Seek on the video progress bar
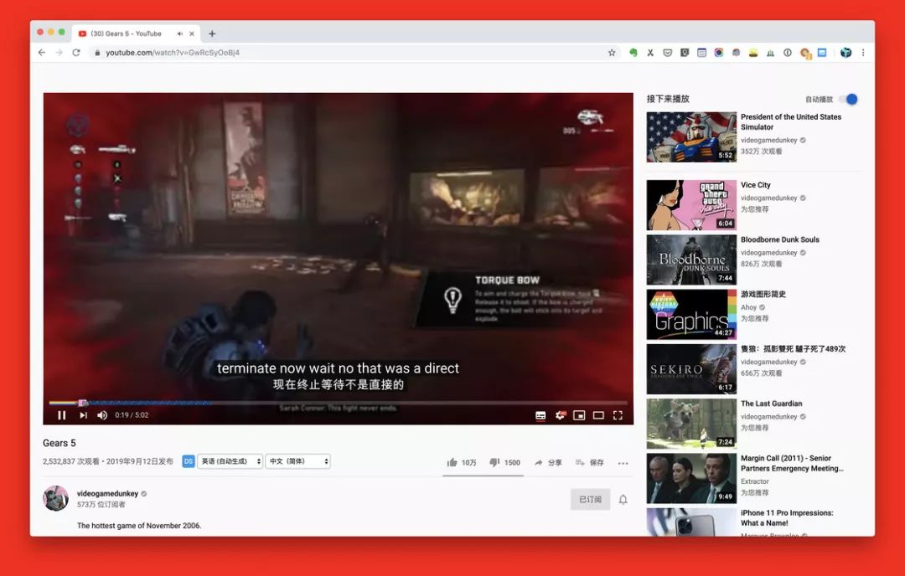 [339, 403]
